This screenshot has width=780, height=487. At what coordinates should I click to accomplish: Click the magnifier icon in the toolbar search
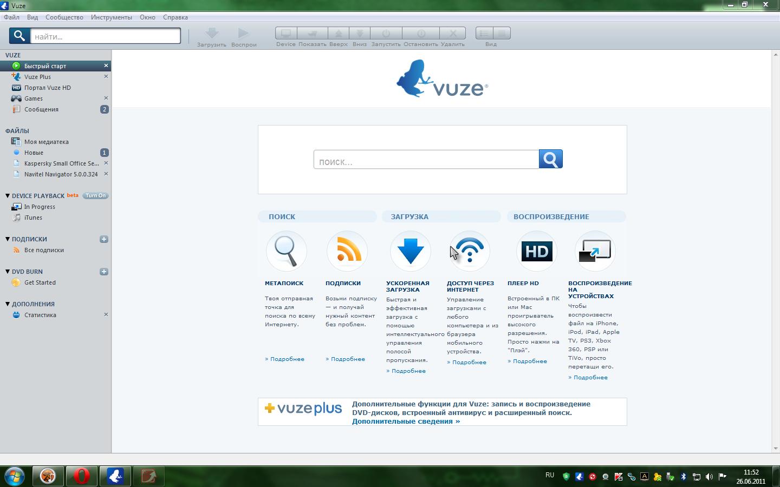pos(19,36)
